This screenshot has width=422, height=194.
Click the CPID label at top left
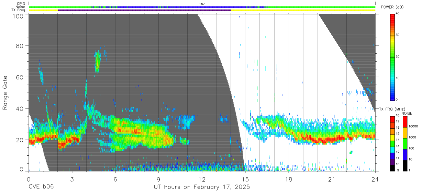point(20,4)
